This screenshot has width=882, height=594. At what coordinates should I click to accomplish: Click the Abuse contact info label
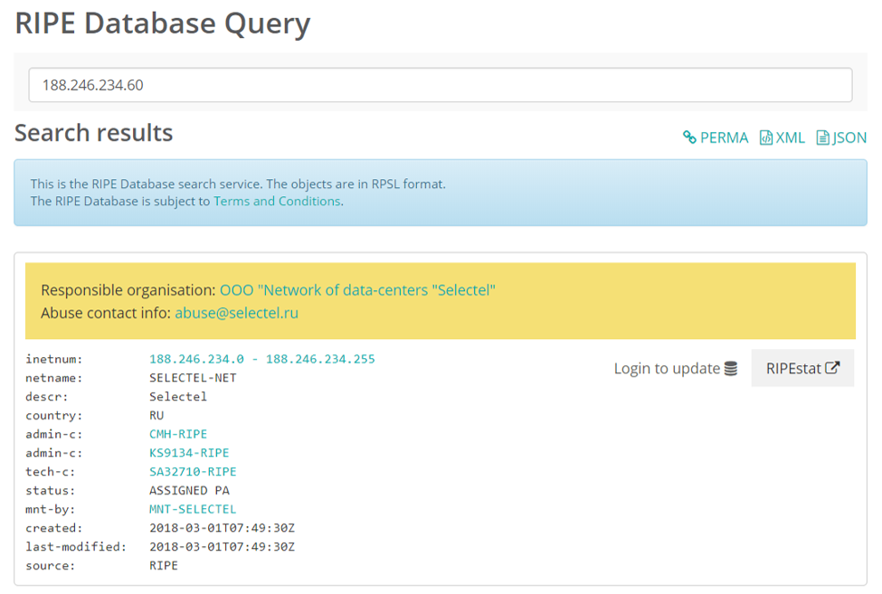tap(106, 313)
